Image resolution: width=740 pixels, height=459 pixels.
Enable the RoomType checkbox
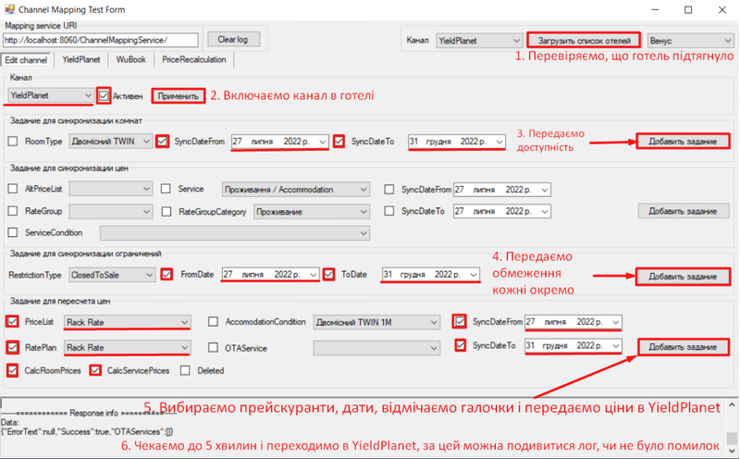[13, 142]
